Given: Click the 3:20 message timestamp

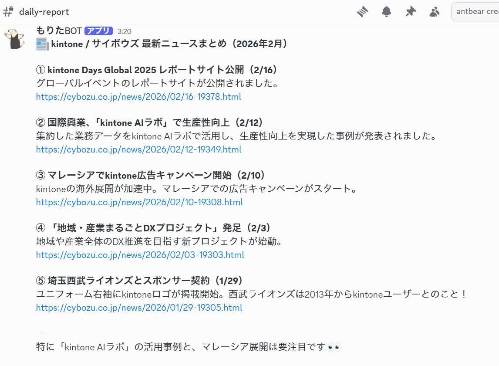Looking at the screenshot, I should click(124, 31).
